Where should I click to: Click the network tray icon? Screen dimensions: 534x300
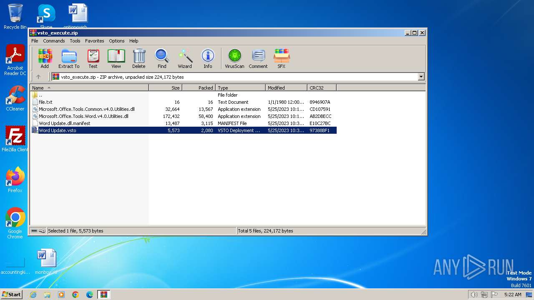click(484, 295)
